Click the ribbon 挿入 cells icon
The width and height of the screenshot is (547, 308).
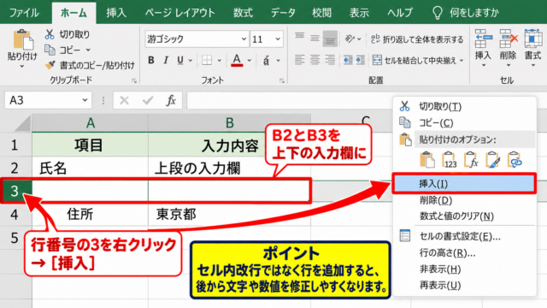click(x=483, y=38)
